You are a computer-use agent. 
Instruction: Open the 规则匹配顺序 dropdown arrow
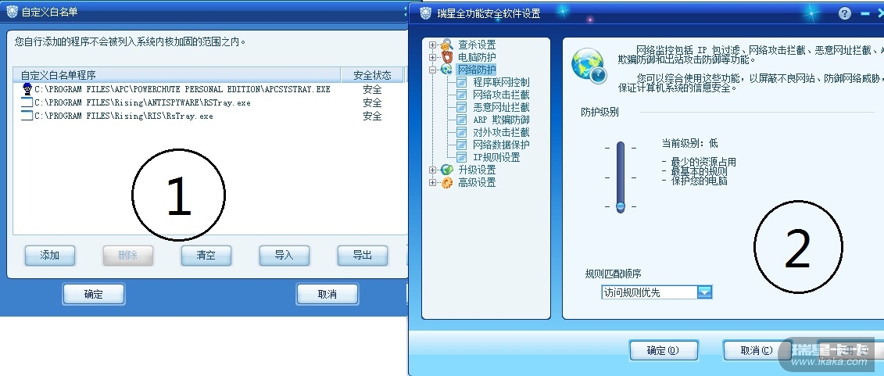[x=705, y=292]
